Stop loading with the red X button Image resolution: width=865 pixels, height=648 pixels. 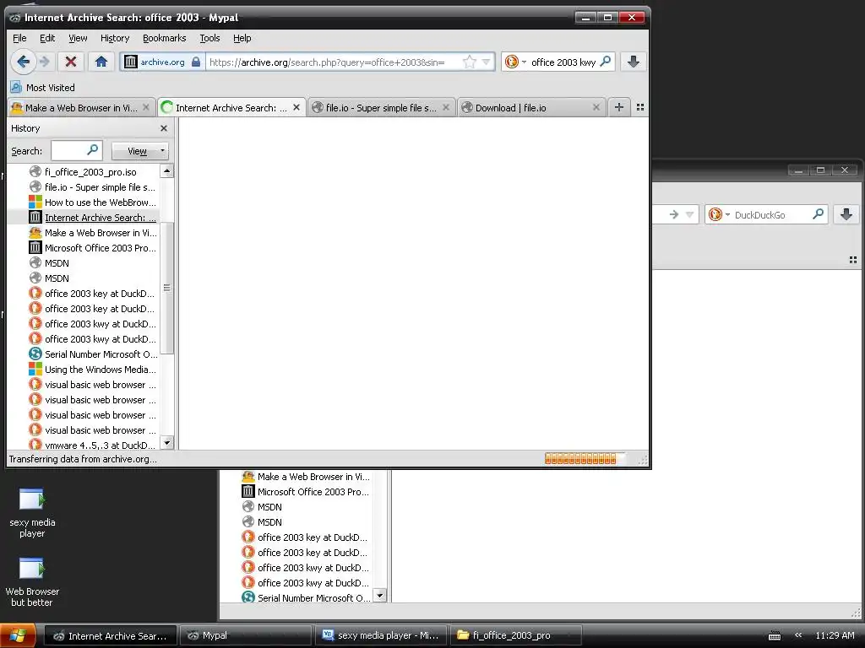71,62
